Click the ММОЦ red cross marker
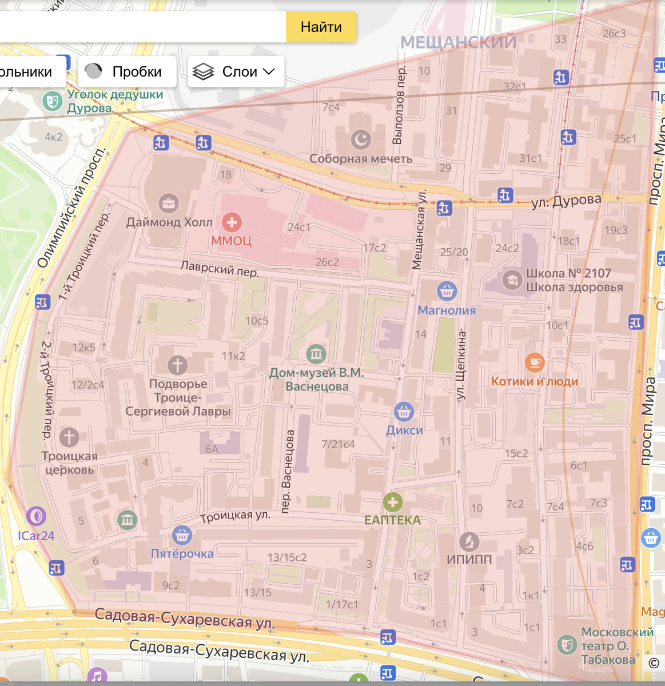Image resolution: width=665 pixels, height=686 pixels. [232, 222]
